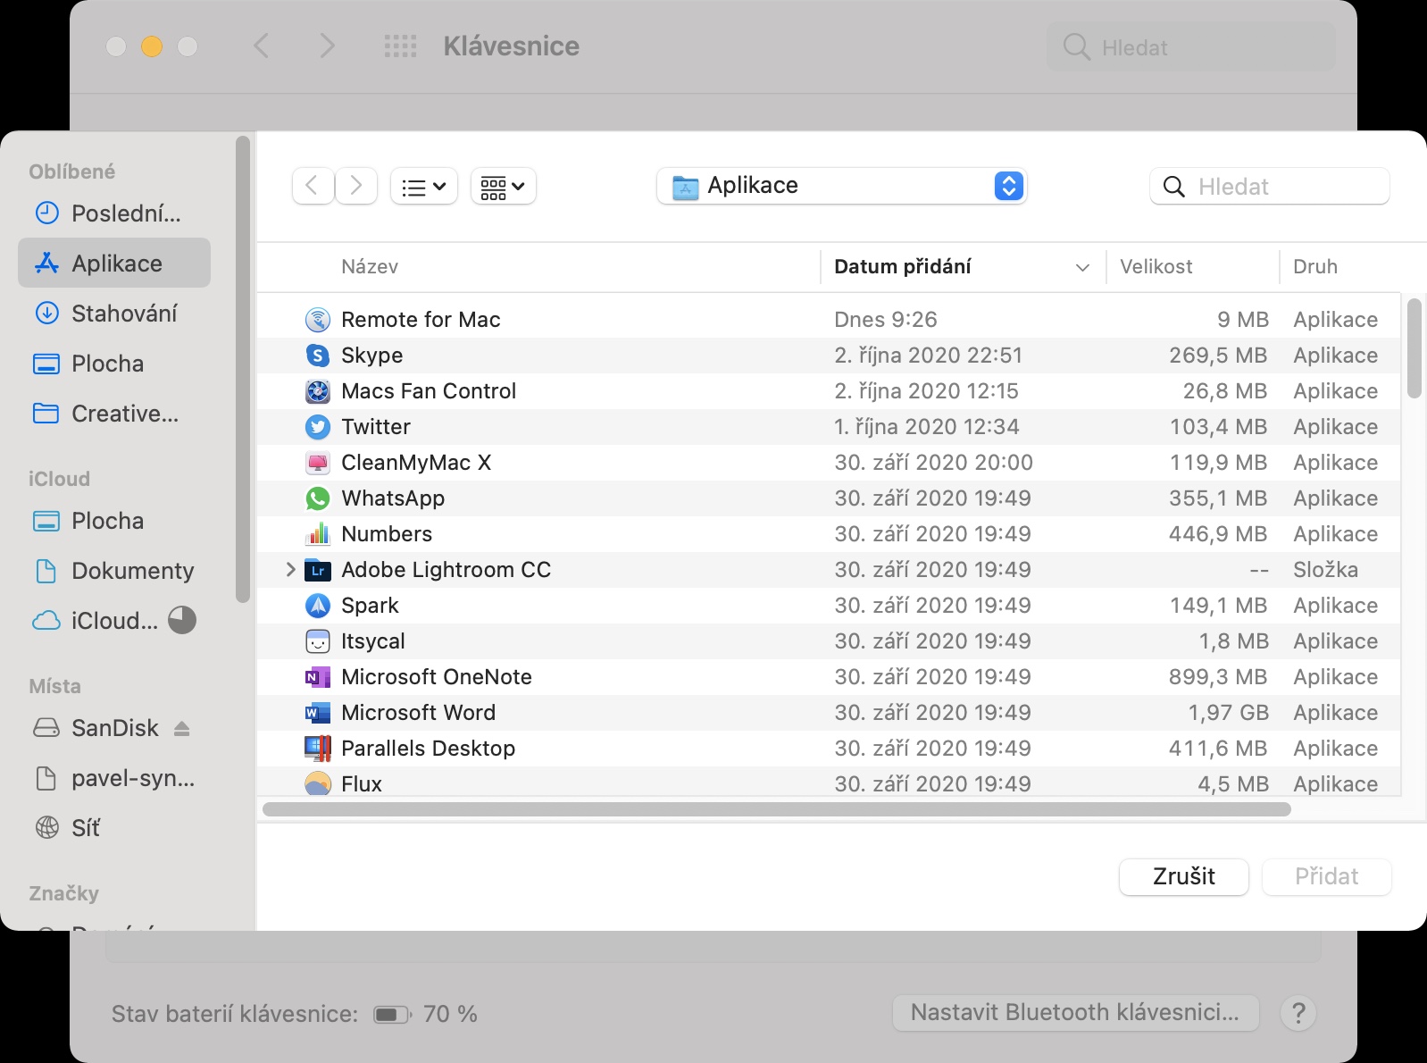
Task: Sort by Druh column
Action: [x=1315, y=266]
